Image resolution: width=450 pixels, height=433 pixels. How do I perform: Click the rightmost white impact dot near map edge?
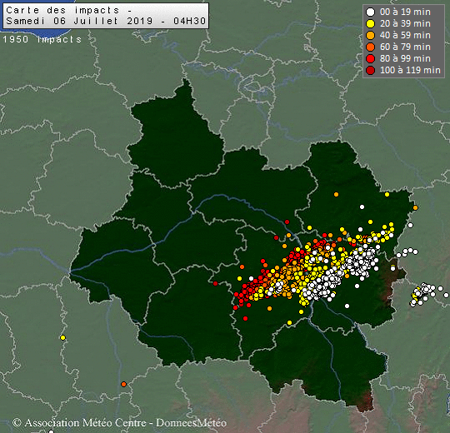click(x=446, y=295)
